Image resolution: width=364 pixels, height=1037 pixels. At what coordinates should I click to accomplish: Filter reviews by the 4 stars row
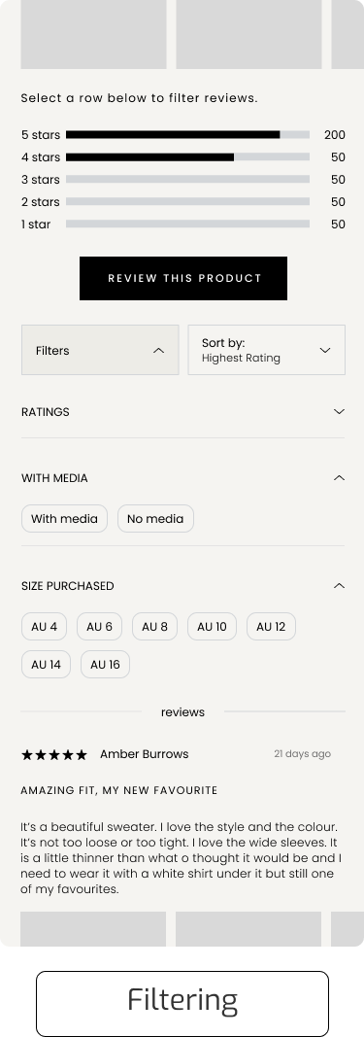point(183,157)
